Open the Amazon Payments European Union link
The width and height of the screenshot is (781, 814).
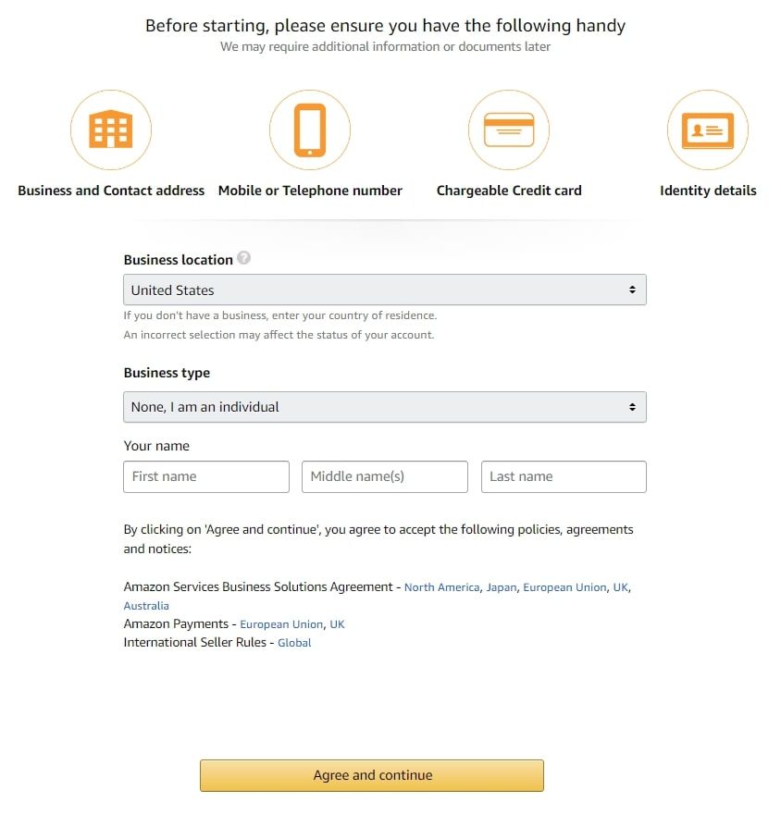(280, 623)
